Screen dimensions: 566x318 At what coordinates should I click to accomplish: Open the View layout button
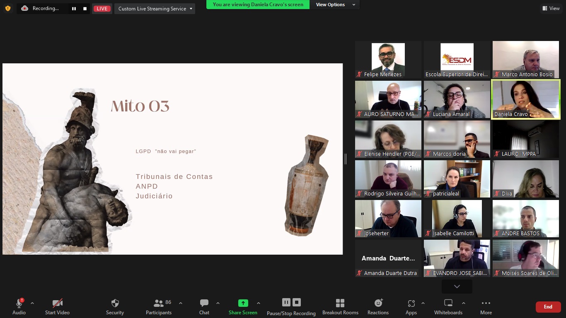(551, 8)
